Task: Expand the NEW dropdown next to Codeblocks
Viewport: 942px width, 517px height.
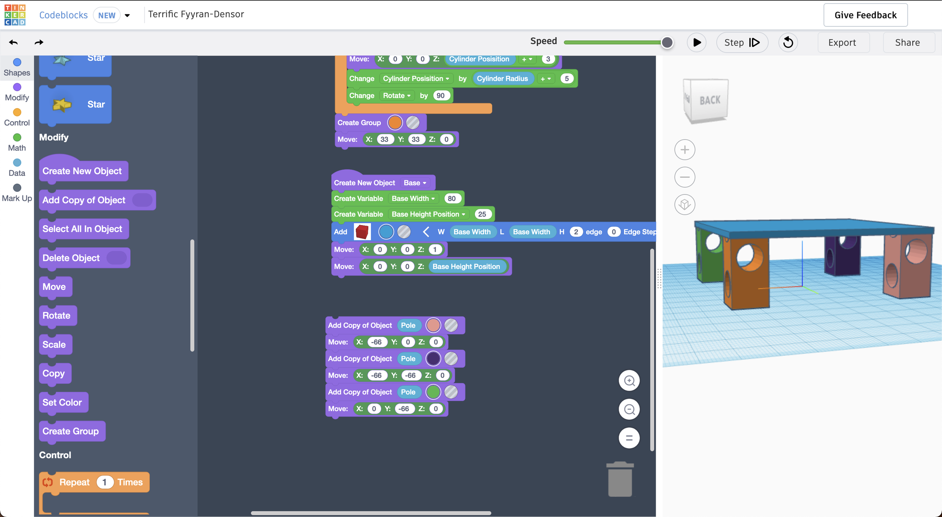Action: (x=127, y=15)
